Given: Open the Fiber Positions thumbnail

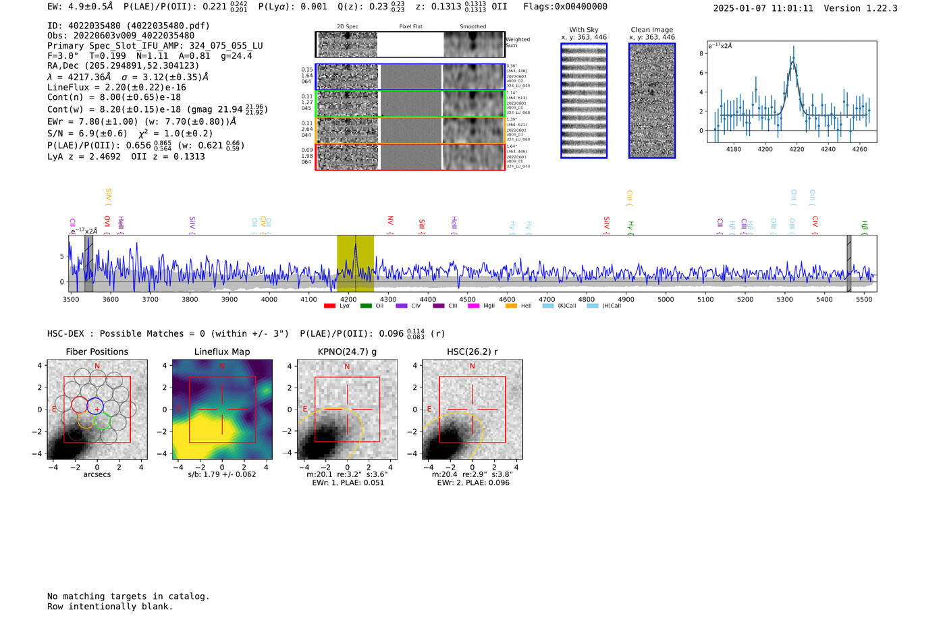Looking at the screenshot, I should point(97,410).
